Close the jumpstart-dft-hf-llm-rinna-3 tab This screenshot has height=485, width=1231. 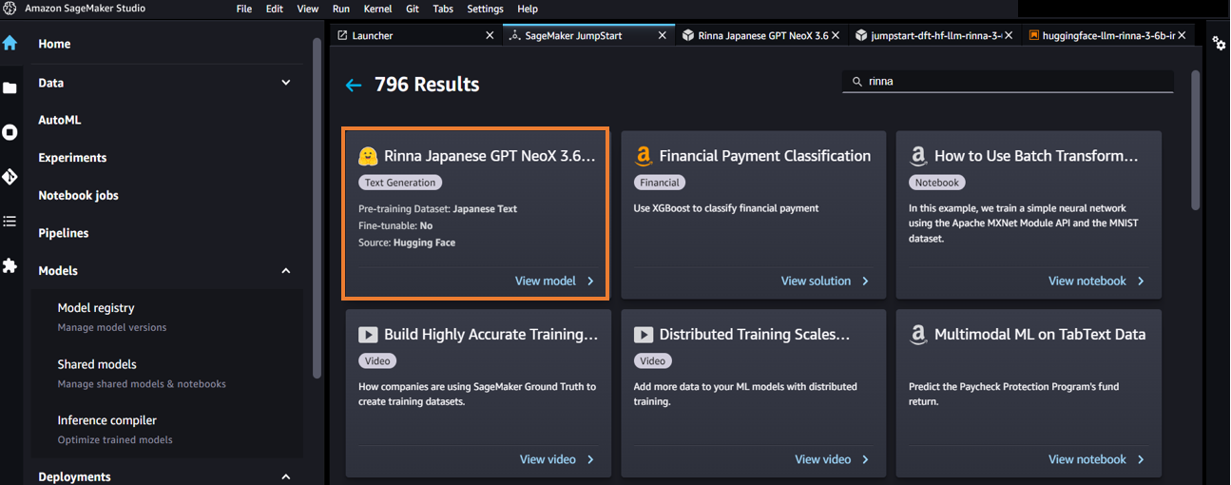point(1008,35)
